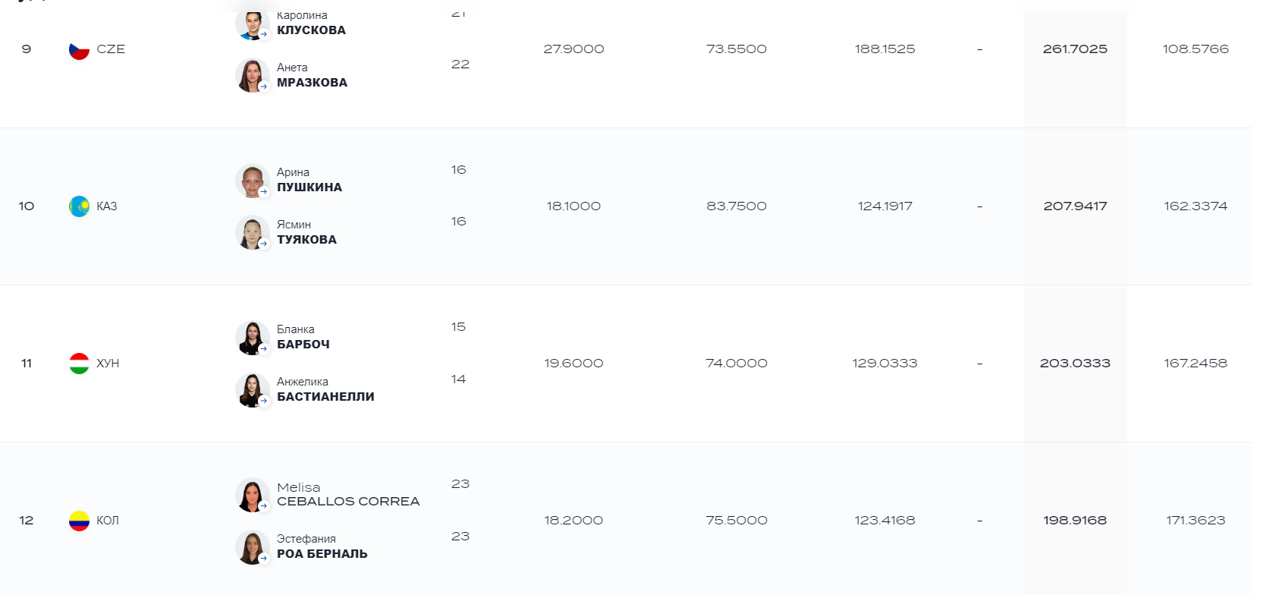Click the name ПУШКИНА link
The width and height of the screenshot is (1272, 595).
(x=309, y=187)
